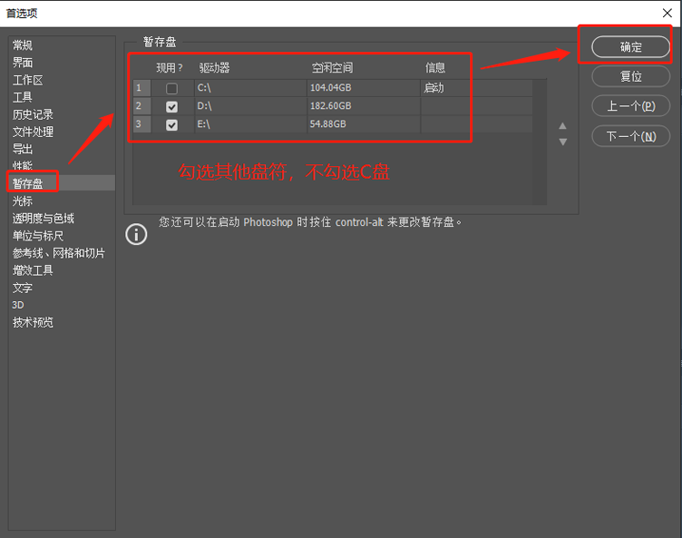
Task: Move selected scratch disk up with arrow
Action: (562, 126)
